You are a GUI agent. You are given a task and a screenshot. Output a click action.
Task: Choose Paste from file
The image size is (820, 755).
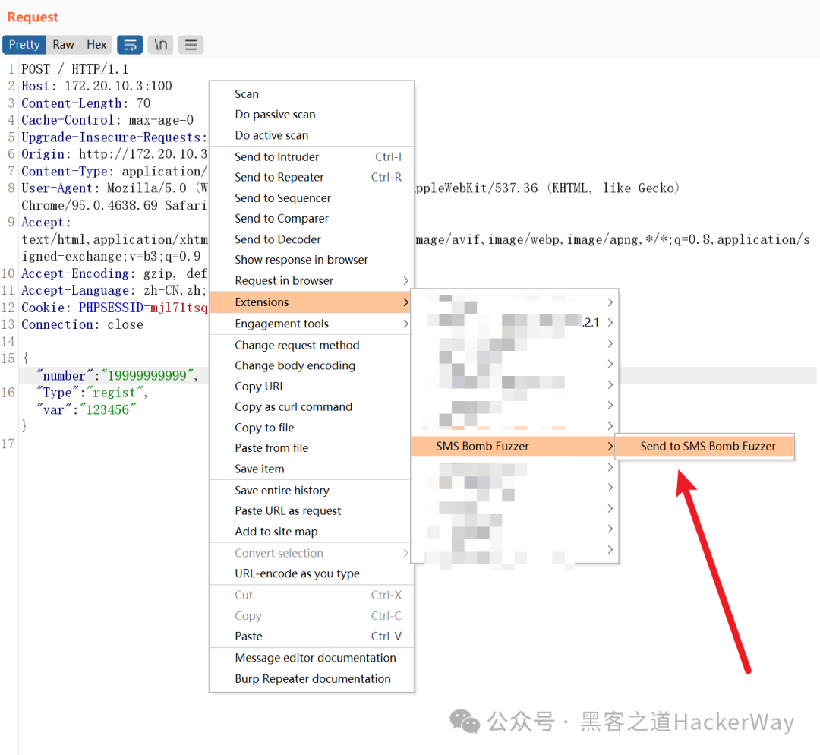(312, 448)
